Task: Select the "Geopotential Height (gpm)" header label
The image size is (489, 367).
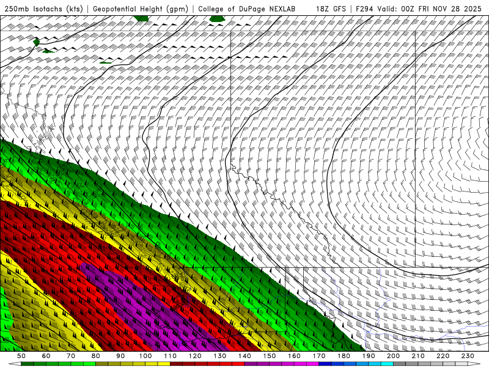Action: 141,9
